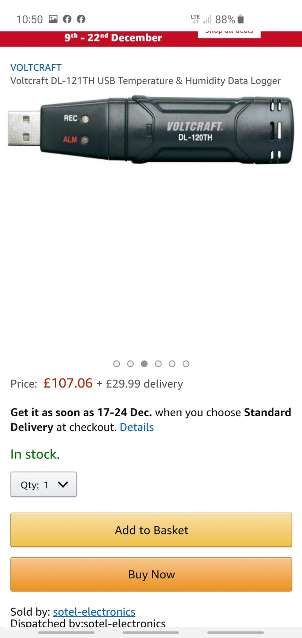Click the chevron arrow on Qty selector
Screen dimensions: 302x638
(63, 484)
